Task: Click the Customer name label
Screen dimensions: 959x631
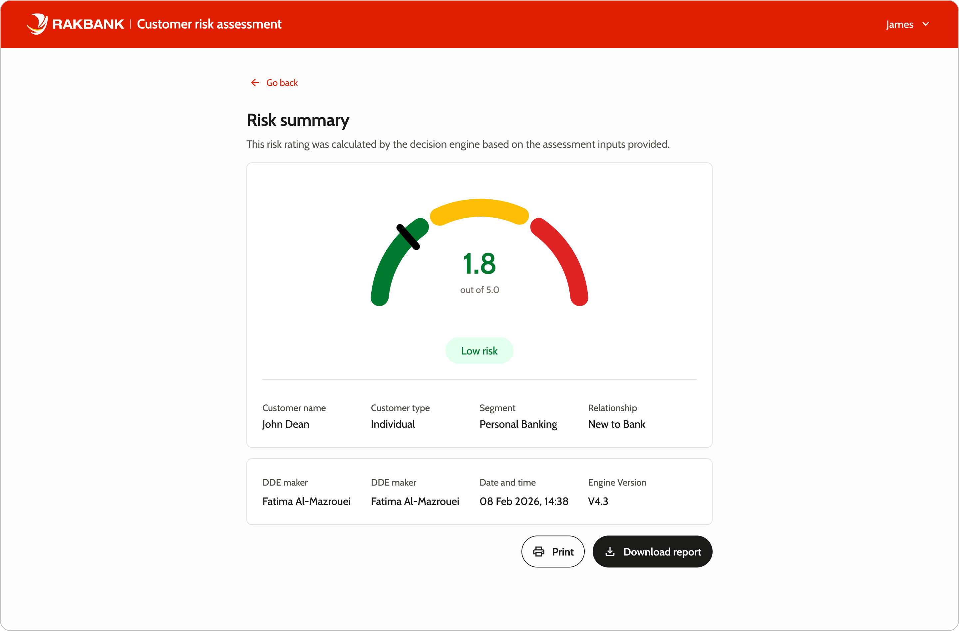Action: pyautogui.click(x=294, y=408)
